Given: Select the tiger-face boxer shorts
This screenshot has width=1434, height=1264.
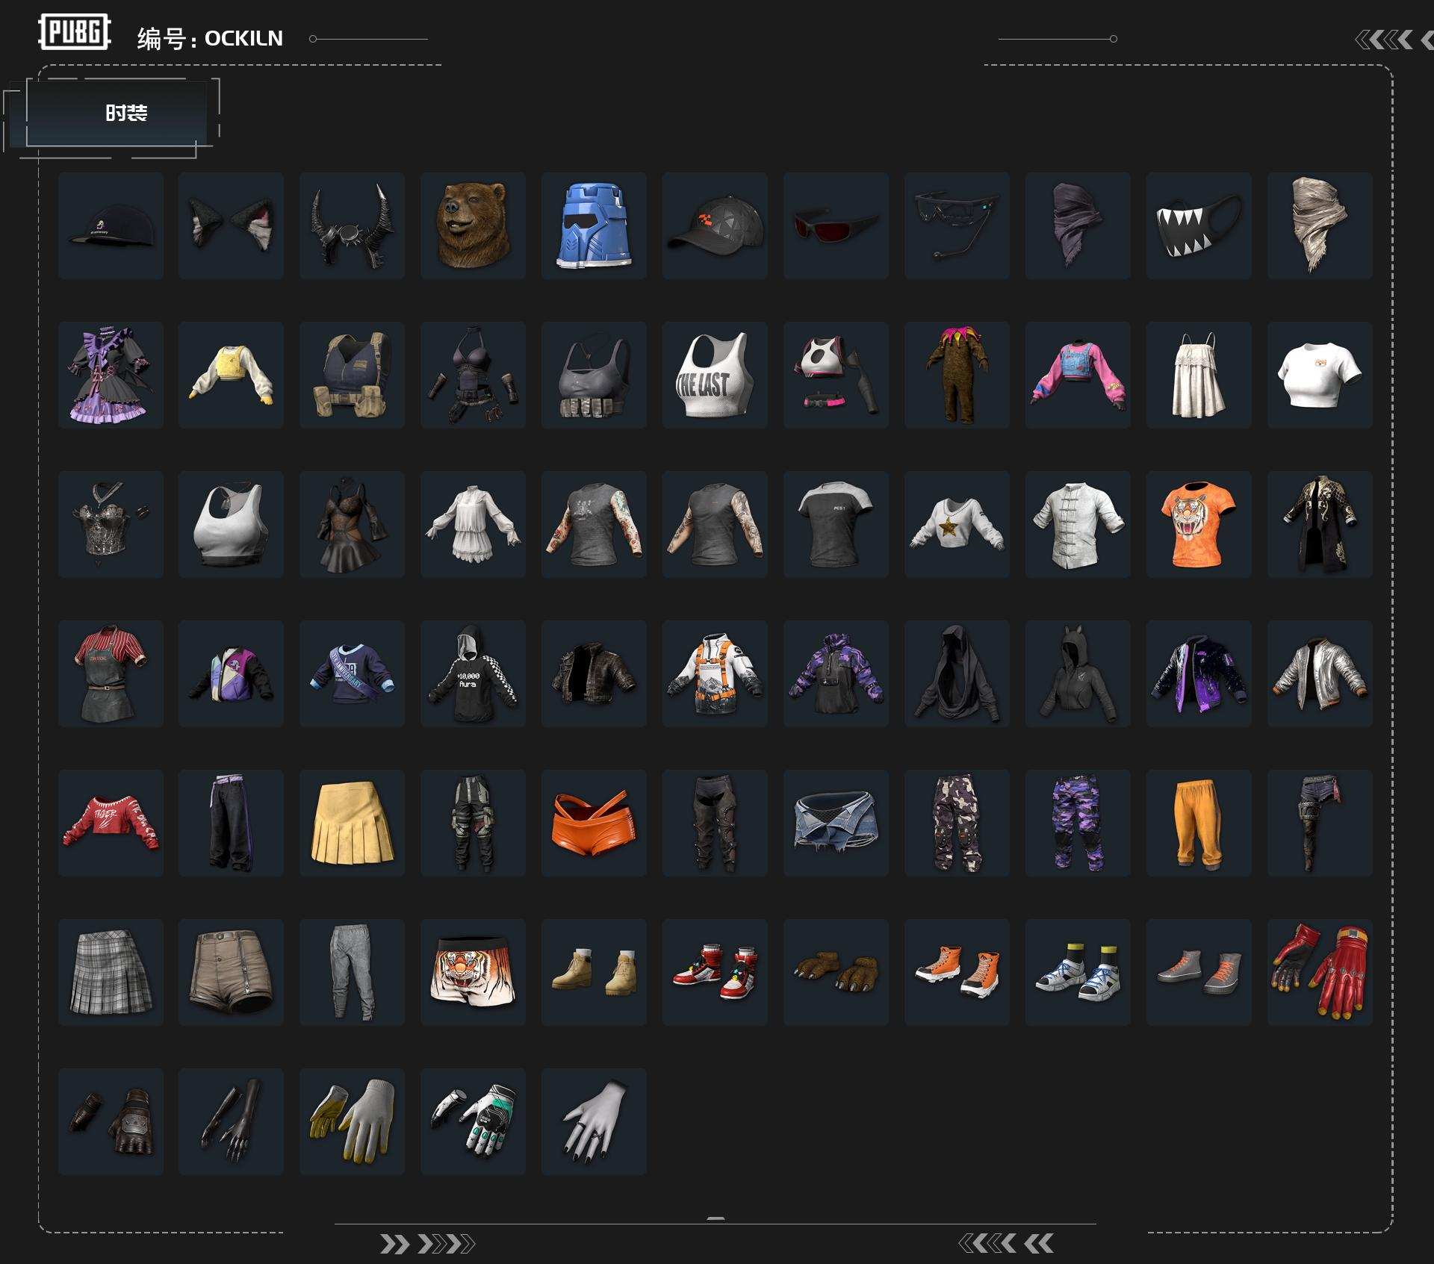Looking at the screenshot, I should click(473, 972).
